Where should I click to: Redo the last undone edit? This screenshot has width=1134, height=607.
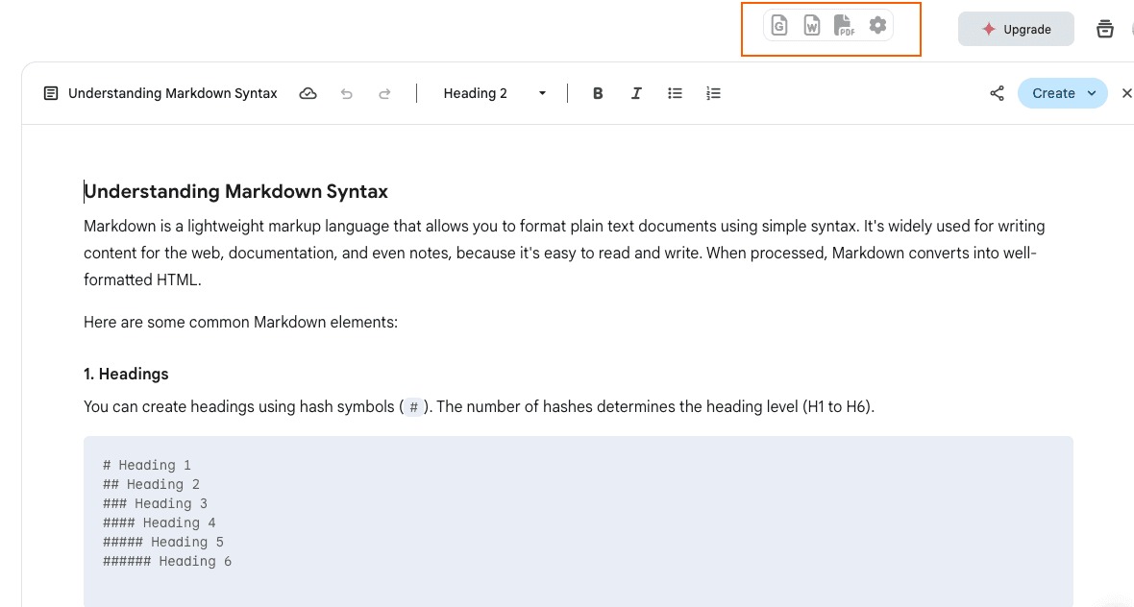click(x=384, y=93)
